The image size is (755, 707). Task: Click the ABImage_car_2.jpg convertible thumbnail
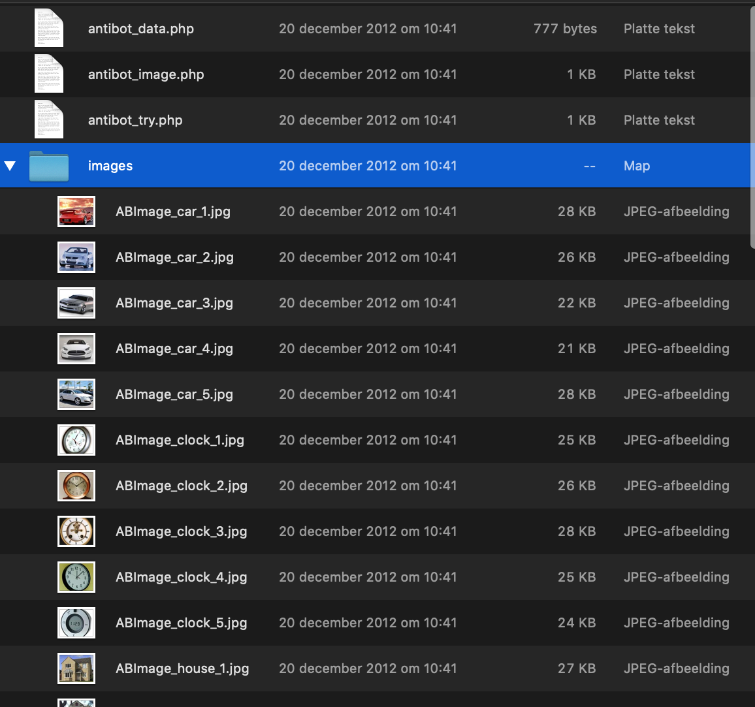coord(76,257)
